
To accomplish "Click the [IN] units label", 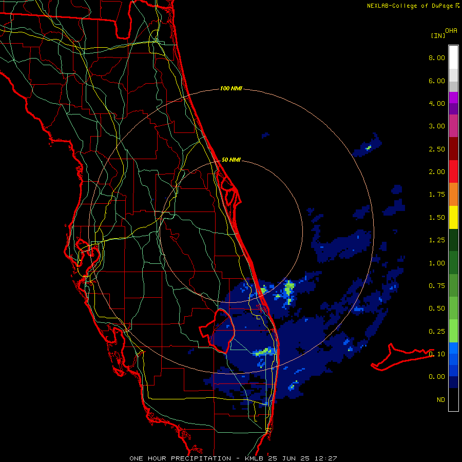I will click(438, 35).
